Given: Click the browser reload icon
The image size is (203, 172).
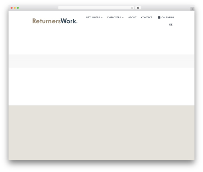Looking at the screenshot, I should (132, 8).
